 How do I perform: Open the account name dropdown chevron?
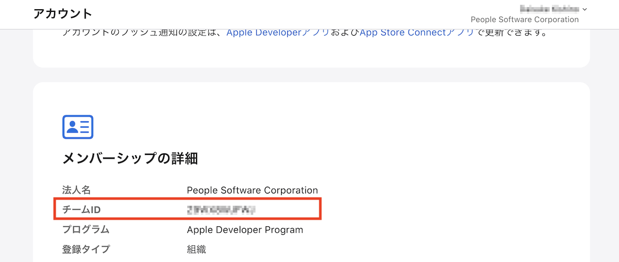coord(584,9)
